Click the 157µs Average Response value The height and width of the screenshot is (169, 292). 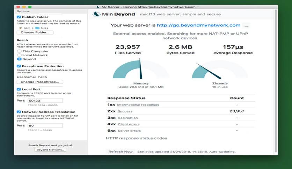tap(233, 47)
